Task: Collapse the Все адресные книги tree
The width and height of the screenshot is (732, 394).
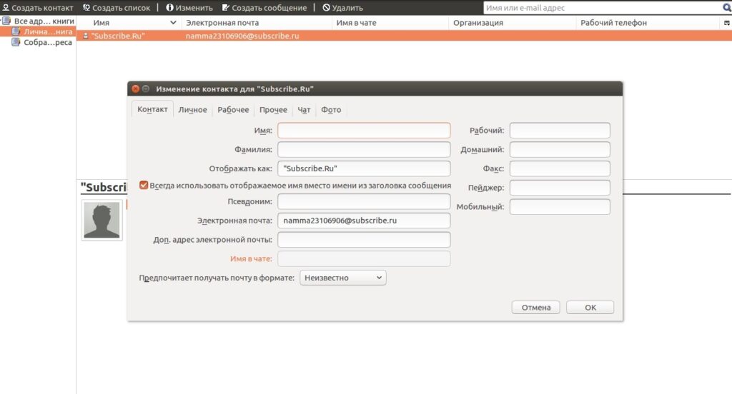Action: point(2,21)
